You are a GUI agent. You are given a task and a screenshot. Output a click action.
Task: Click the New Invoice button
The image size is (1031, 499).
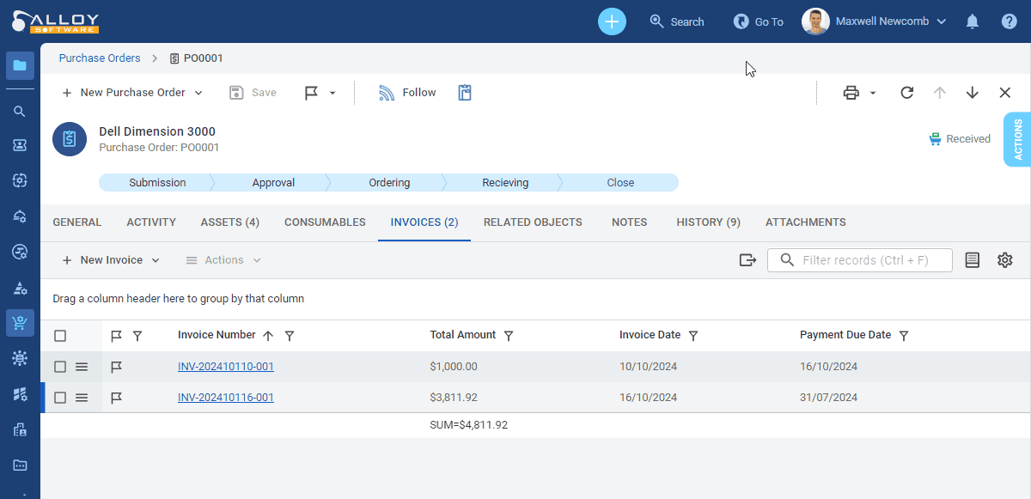tap(102, 260)
